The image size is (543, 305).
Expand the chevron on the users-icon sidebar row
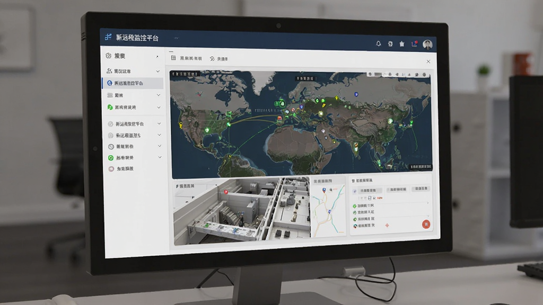158,71
